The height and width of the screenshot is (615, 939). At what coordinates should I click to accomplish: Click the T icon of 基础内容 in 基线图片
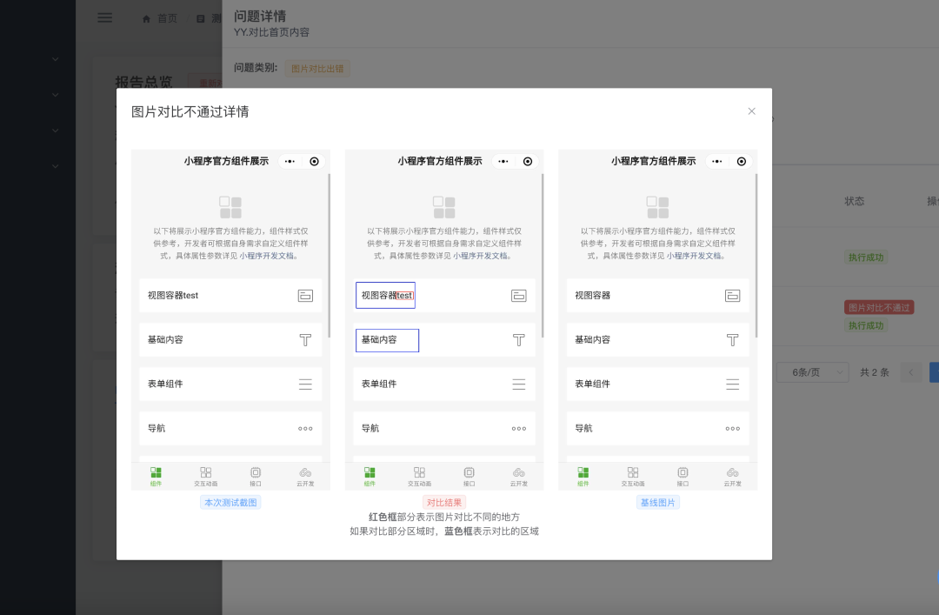(732, 340)
